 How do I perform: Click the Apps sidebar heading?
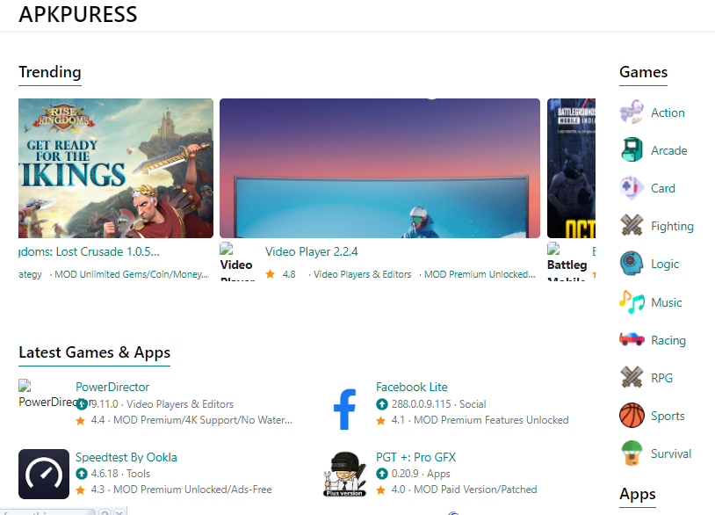point(638,495)
